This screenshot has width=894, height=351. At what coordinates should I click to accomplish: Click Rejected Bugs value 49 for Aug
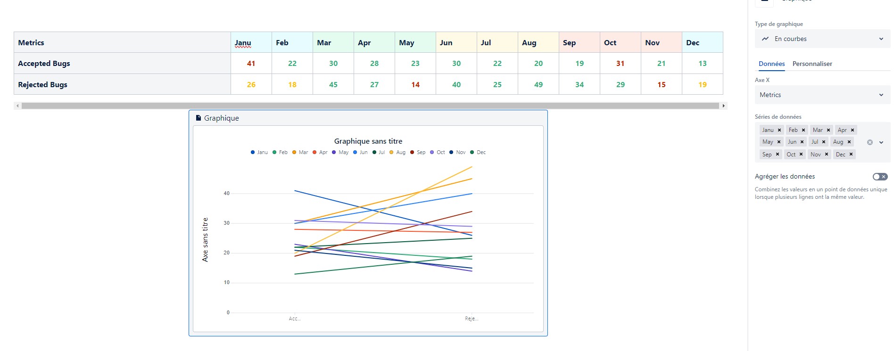tap(538, 85)
